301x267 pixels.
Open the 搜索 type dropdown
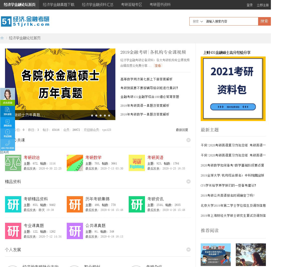[x=198, y=22]
